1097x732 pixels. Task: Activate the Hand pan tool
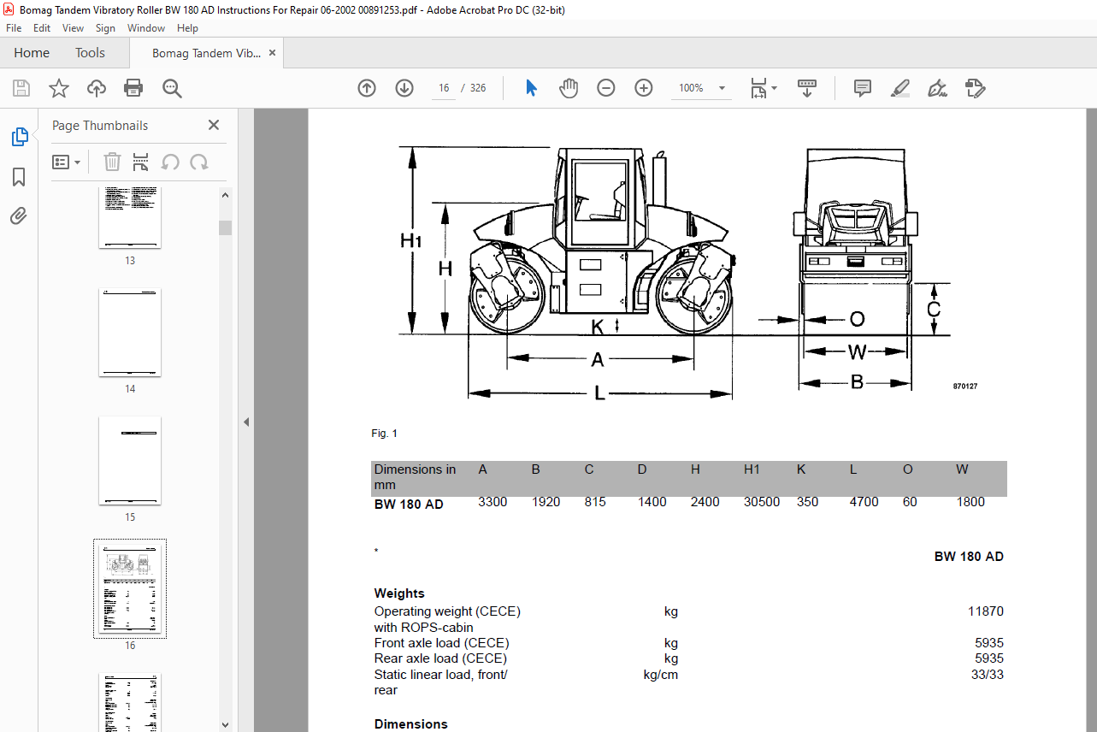[x=569, y=88]
